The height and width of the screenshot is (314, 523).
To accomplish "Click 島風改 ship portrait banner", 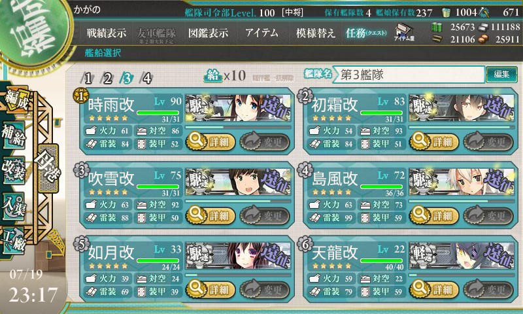I will coord(462,182).
